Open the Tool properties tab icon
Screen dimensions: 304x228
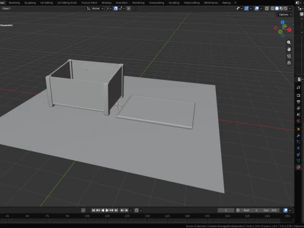coord(298,87)
